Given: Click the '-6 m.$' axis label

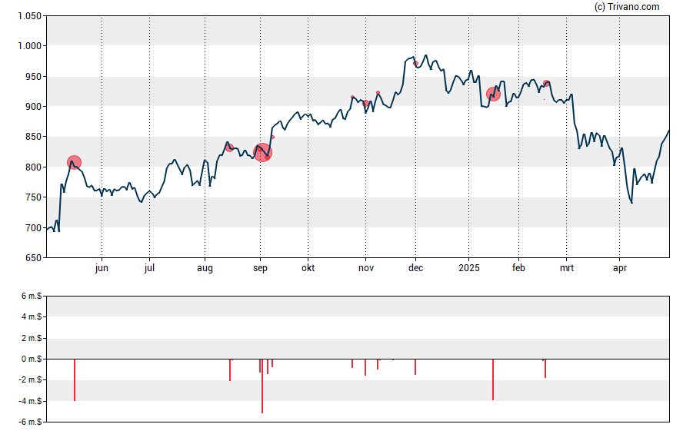Looking at the screenshot, I should (x=30, y=422).
